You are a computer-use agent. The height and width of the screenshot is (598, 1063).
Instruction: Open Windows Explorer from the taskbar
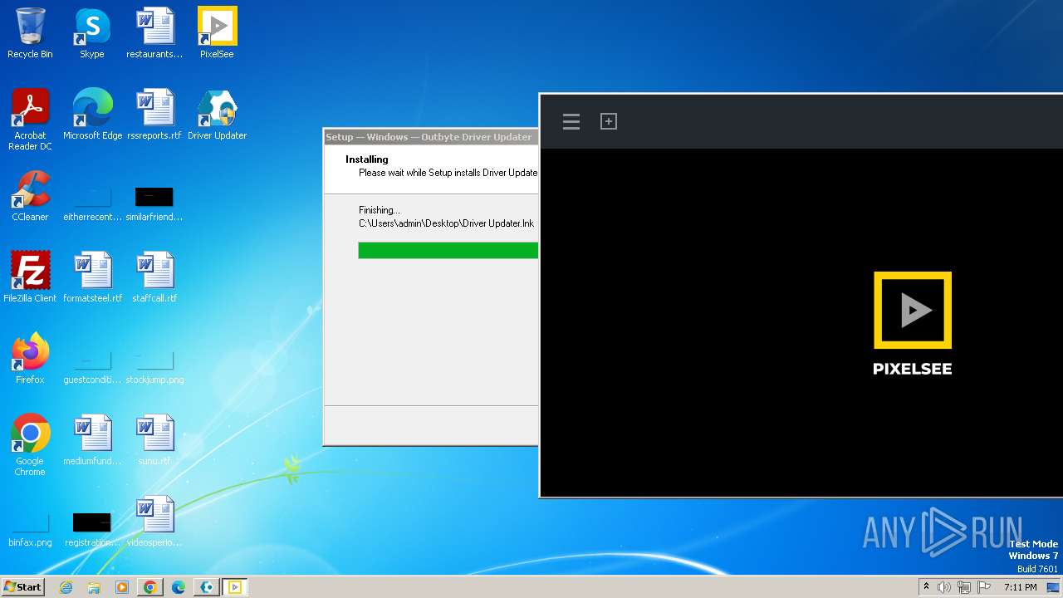[94, 587]
